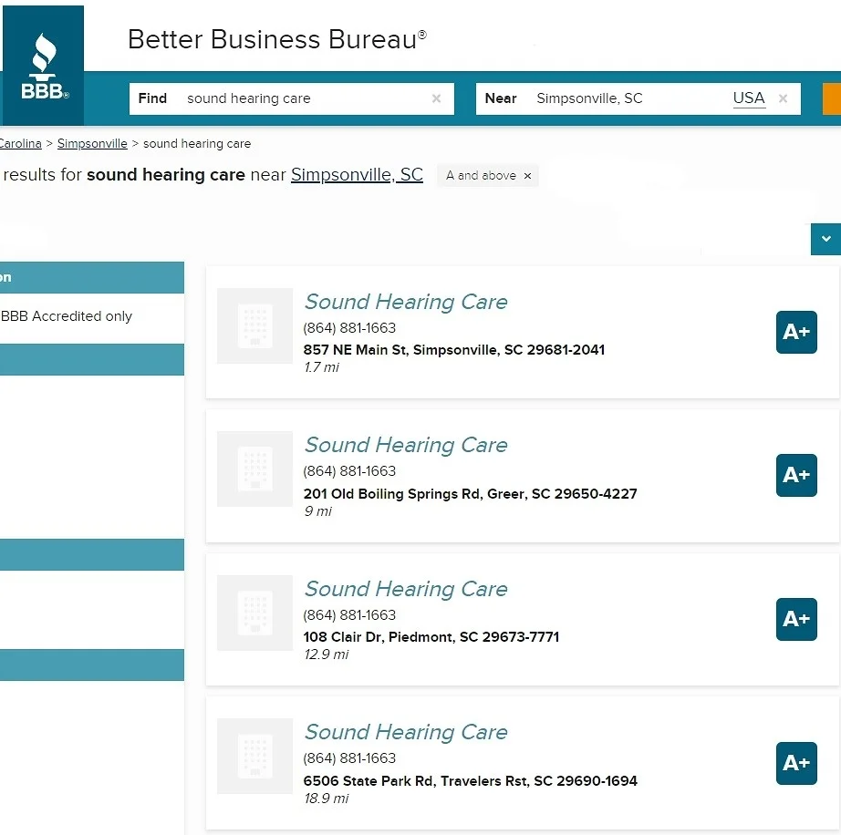Open Sound Hearing Care in Greer
Viewport: 841px width, 835px height.
click(x=406, y=446)
